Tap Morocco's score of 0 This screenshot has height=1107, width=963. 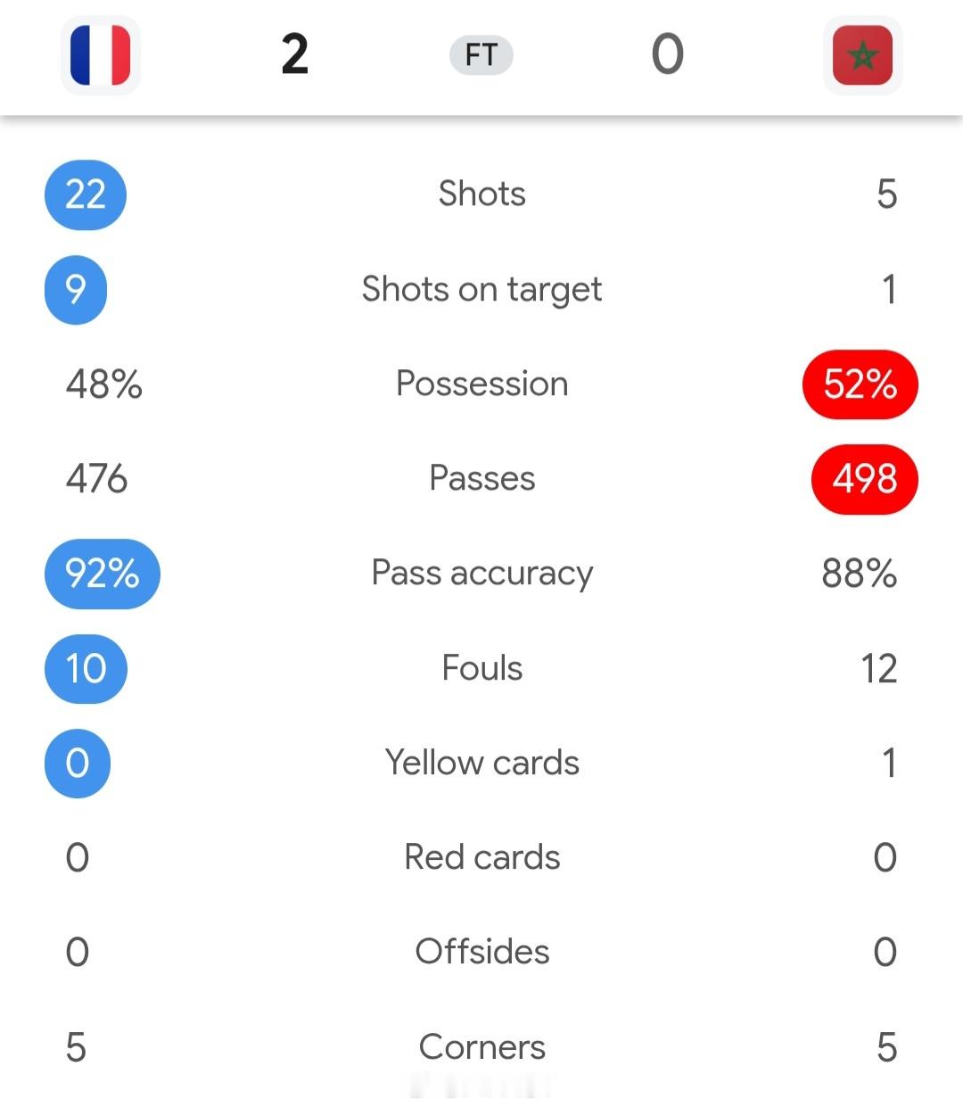click(667, 54)
